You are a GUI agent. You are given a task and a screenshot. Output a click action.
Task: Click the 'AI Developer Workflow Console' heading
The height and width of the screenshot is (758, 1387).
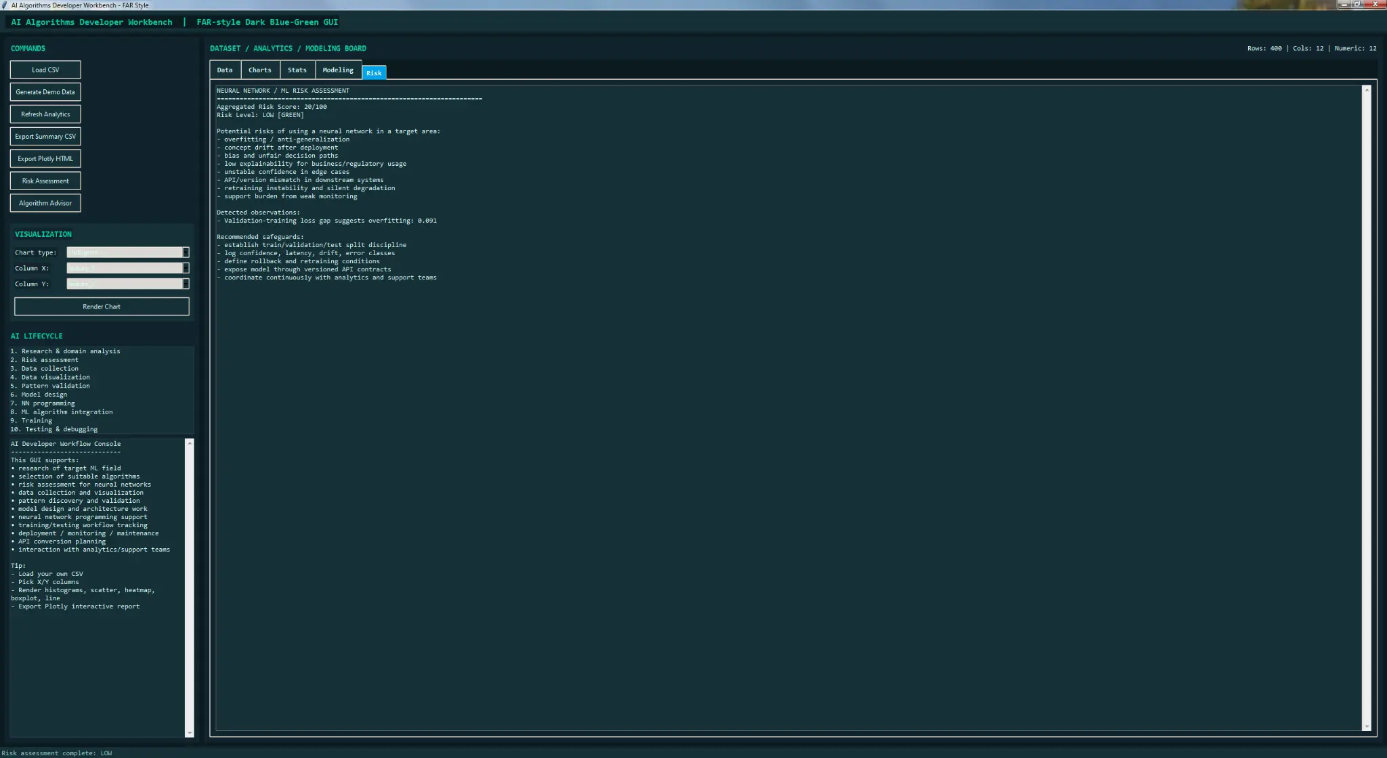66,444
